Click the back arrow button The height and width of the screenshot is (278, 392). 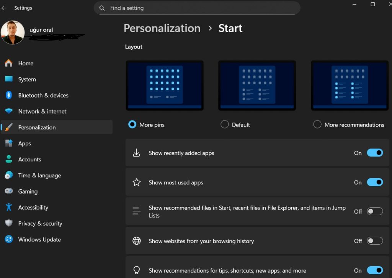4,8
